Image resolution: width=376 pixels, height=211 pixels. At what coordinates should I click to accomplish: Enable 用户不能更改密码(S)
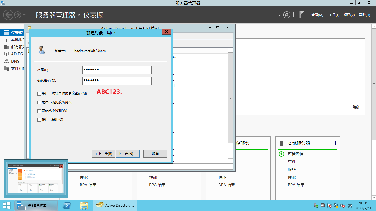click(39, 102)
